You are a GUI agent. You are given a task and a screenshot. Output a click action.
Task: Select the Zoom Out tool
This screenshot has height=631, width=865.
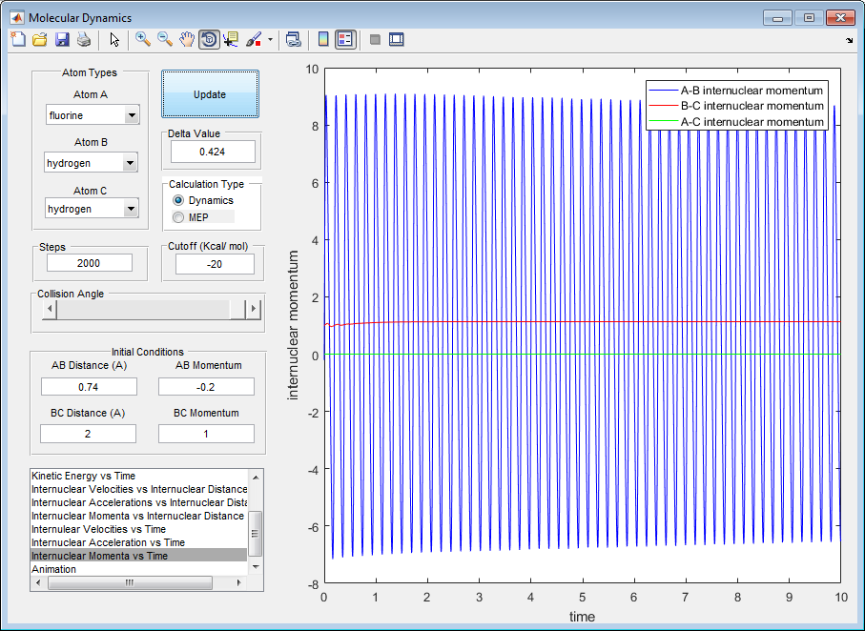[x=165, y=39]
